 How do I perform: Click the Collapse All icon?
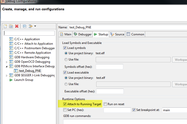pyautogui.click(x=24, y=26)
